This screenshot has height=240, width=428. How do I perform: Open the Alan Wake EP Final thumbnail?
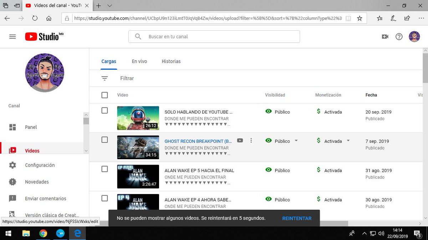(x=138, y=176)
